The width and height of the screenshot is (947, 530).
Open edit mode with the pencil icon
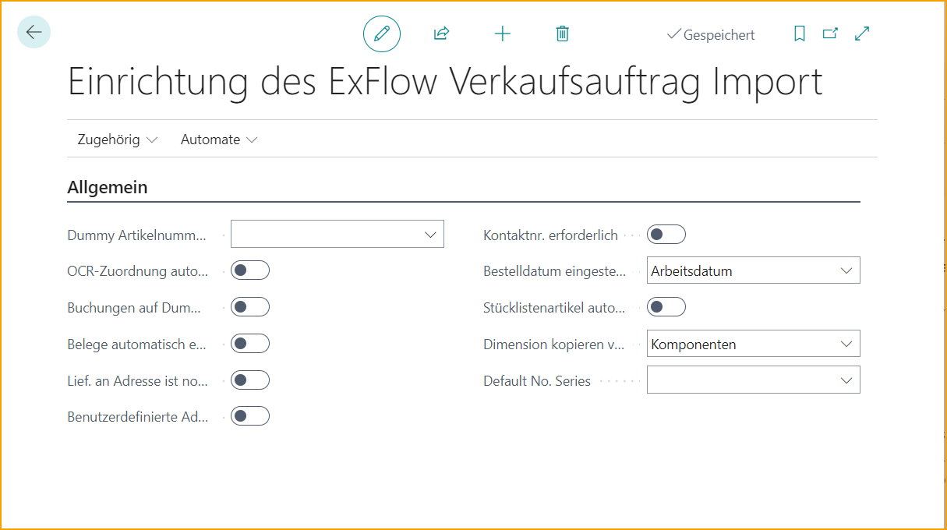pos(381,34)
